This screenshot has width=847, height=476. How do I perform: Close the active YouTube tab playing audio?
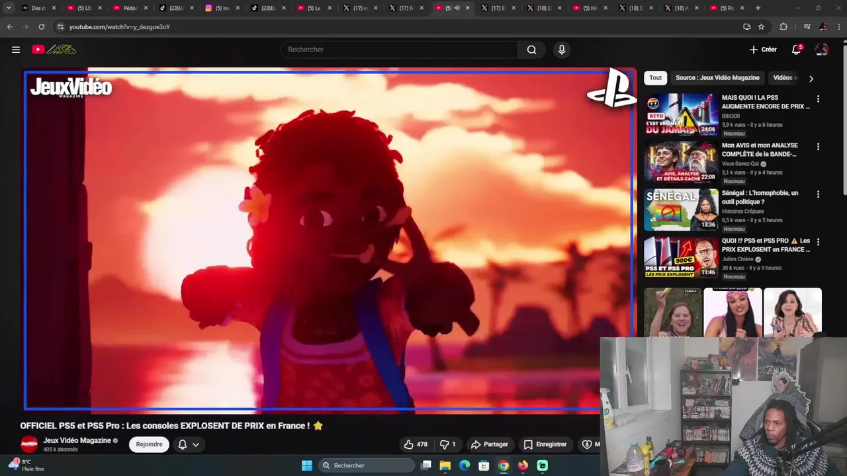coord(467,8)
